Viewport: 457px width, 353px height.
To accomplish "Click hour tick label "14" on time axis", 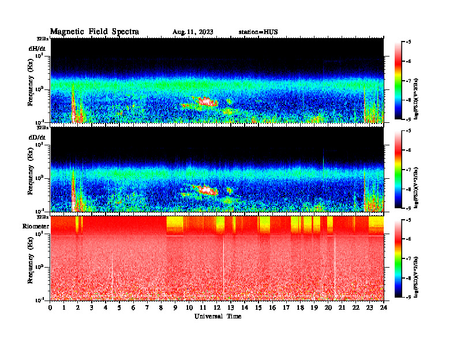I will pyautogui.click(x=245, y=308).
